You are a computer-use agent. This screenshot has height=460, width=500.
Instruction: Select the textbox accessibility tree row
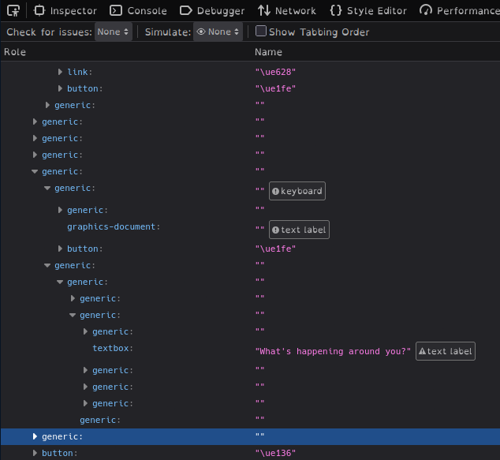click(112, 348)
